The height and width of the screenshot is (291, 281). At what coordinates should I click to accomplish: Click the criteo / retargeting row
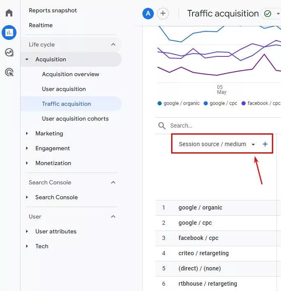pos(218,253)
